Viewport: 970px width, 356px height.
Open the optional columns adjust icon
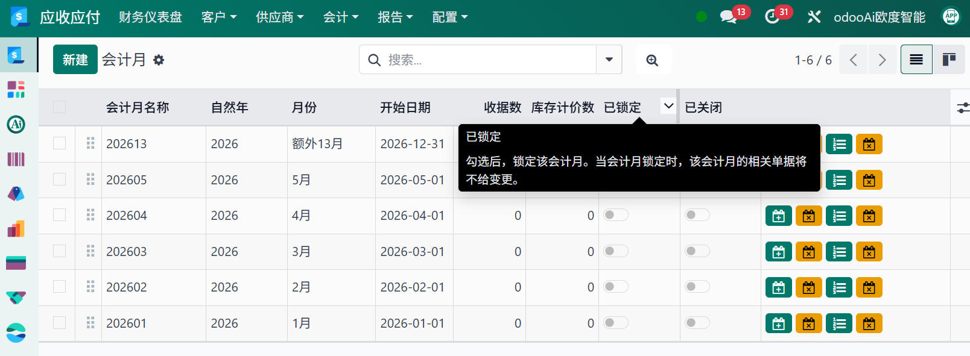point(963,107)
